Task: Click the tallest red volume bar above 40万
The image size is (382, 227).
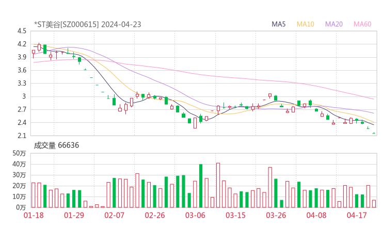Action: point(218,185)
